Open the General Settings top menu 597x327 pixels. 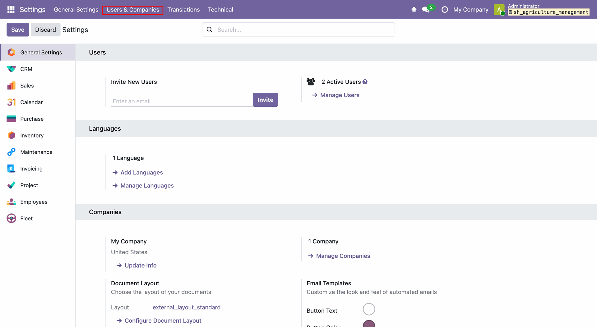click(76, 10)
